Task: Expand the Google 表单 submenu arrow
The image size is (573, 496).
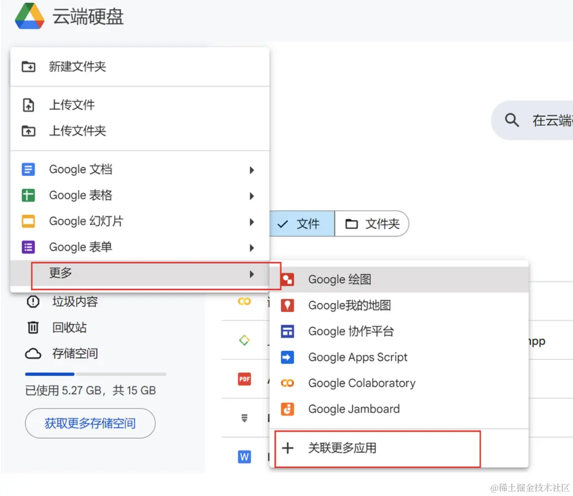Action: pos(252,248)
